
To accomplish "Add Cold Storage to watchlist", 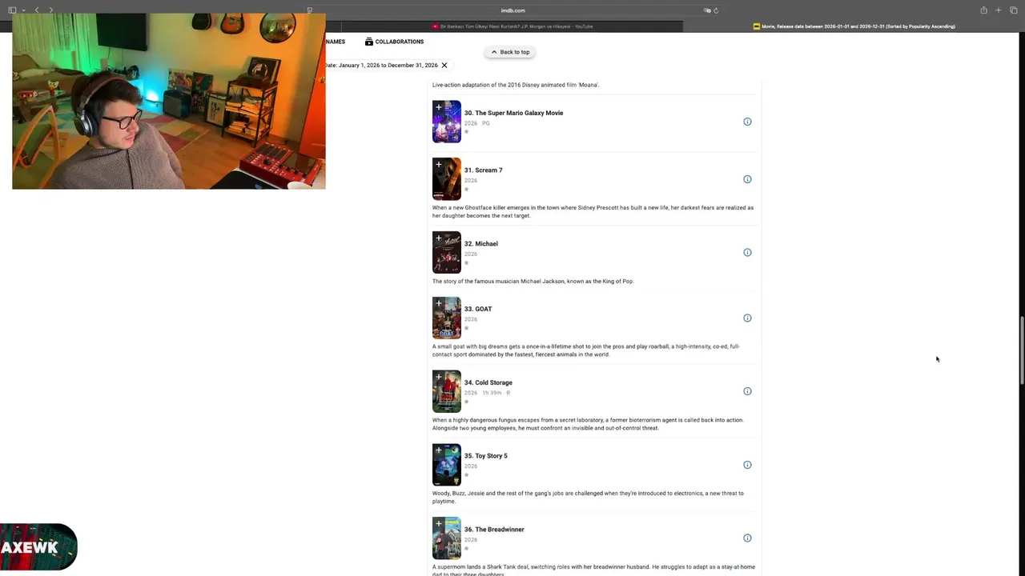I will (x=438, y=377).
